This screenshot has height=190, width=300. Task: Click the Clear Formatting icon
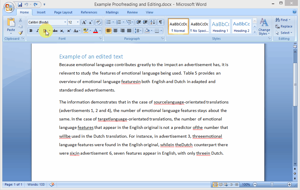[98, 22]
